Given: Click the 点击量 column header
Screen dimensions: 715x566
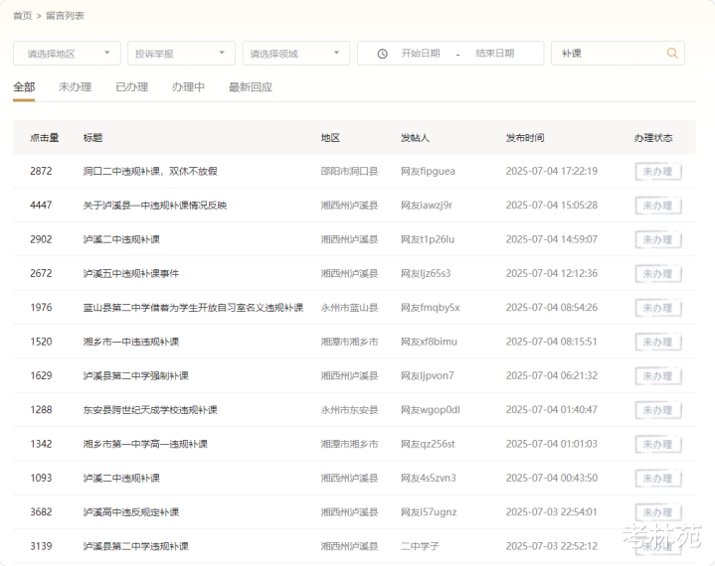Looking at the screenshot, I should coord(44,138).
